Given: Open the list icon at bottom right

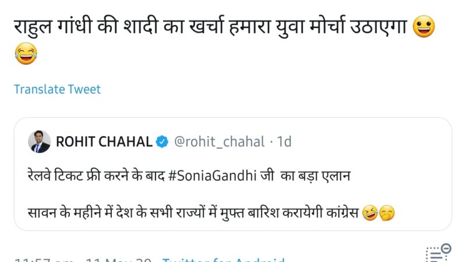Looking at the screenshot, I should 438,255.
